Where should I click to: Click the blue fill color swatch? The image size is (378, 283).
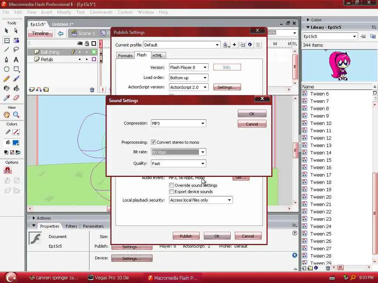pos(16,143)
